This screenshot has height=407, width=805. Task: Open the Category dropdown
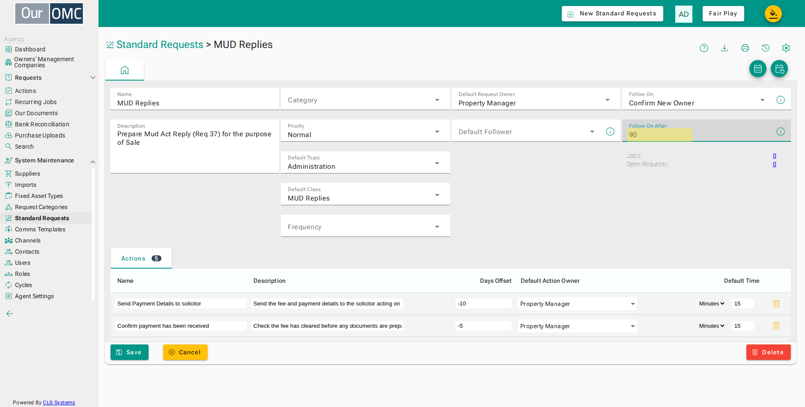coord(365,99)
